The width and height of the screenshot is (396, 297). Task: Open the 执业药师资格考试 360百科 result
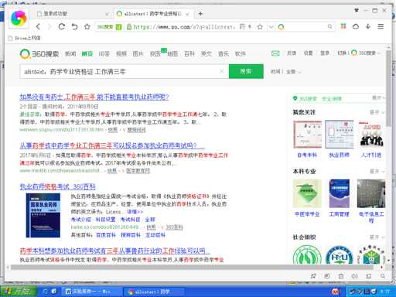(58, 186)
